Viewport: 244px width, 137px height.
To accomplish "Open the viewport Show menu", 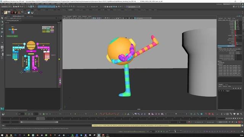I will coord(80,16).
